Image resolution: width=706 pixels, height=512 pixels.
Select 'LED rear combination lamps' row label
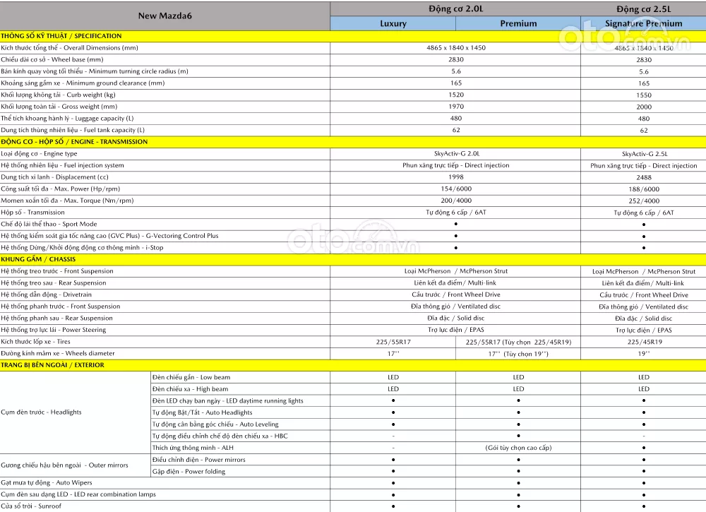[x=78, y=494]
